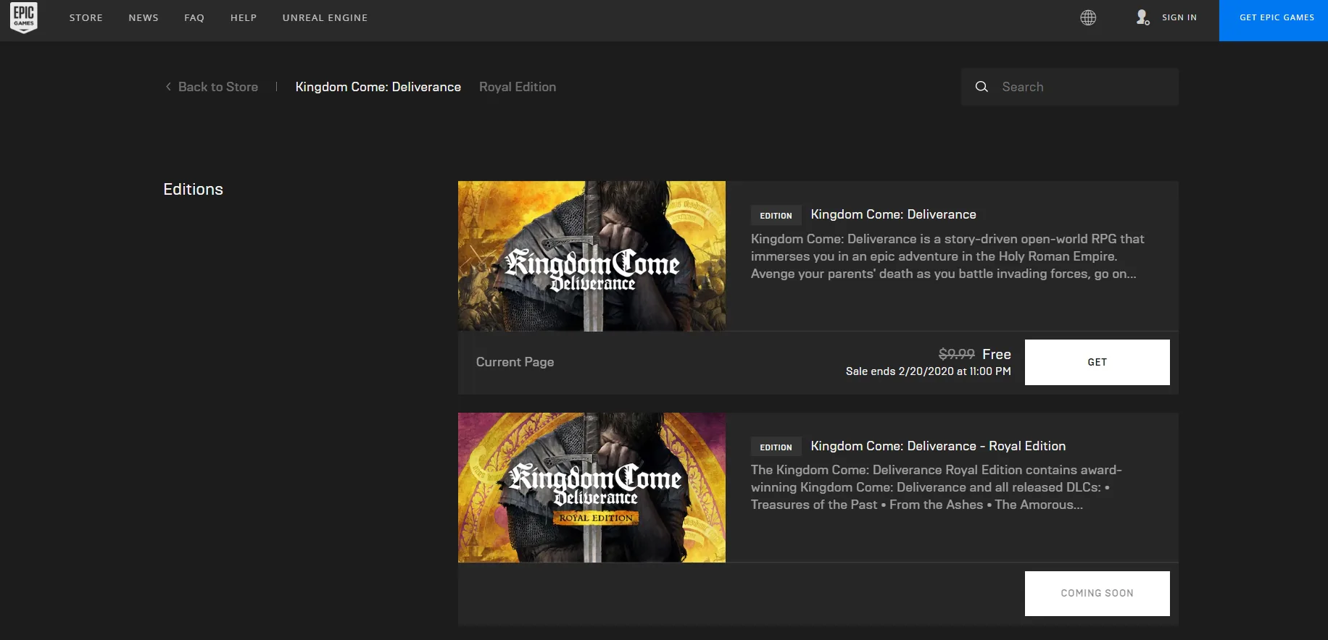Click SIGN IN

pyautogui.click(x=1179, y=17)
